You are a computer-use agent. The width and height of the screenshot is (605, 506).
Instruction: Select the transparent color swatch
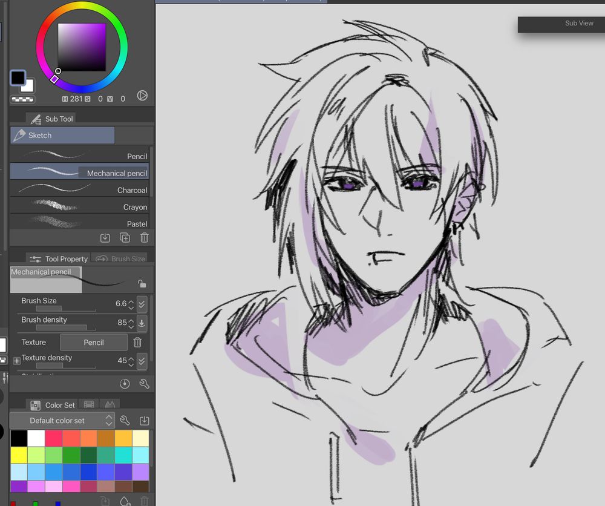tap(23, 99)
